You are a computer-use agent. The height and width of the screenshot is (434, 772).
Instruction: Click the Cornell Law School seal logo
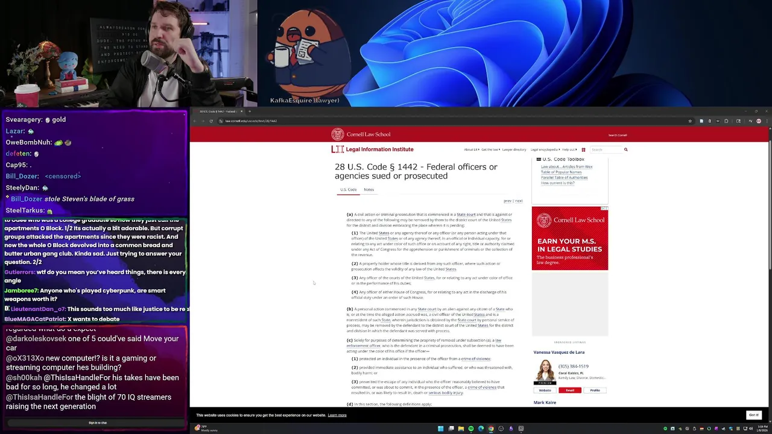coord(337,134)
